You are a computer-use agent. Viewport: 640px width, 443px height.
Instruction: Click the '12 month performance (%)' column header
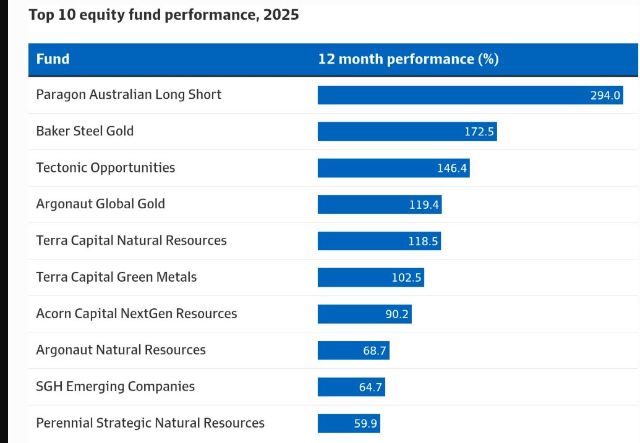408,59
